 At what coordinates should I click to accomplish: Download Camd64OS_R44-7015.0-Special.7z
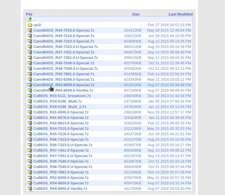64,30
